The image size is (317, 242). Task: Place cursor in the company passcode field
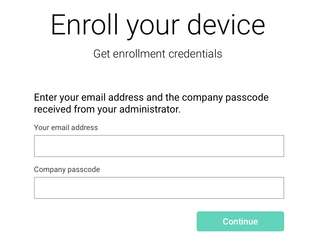click(x=159, y=188)
